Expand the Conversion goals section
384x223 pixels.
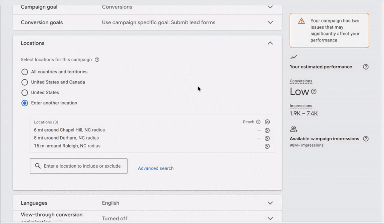pos(270,22)
